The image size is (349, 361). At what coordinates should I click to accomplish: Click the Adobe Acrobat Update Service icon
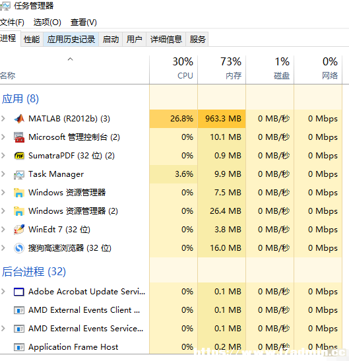19,292
